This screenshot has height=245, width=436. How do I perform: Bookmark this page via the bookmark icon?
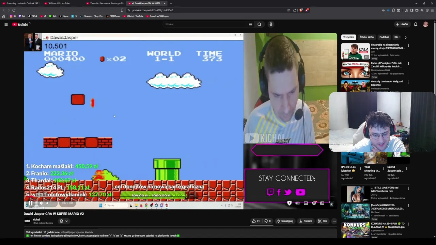(x=122, y=10)
